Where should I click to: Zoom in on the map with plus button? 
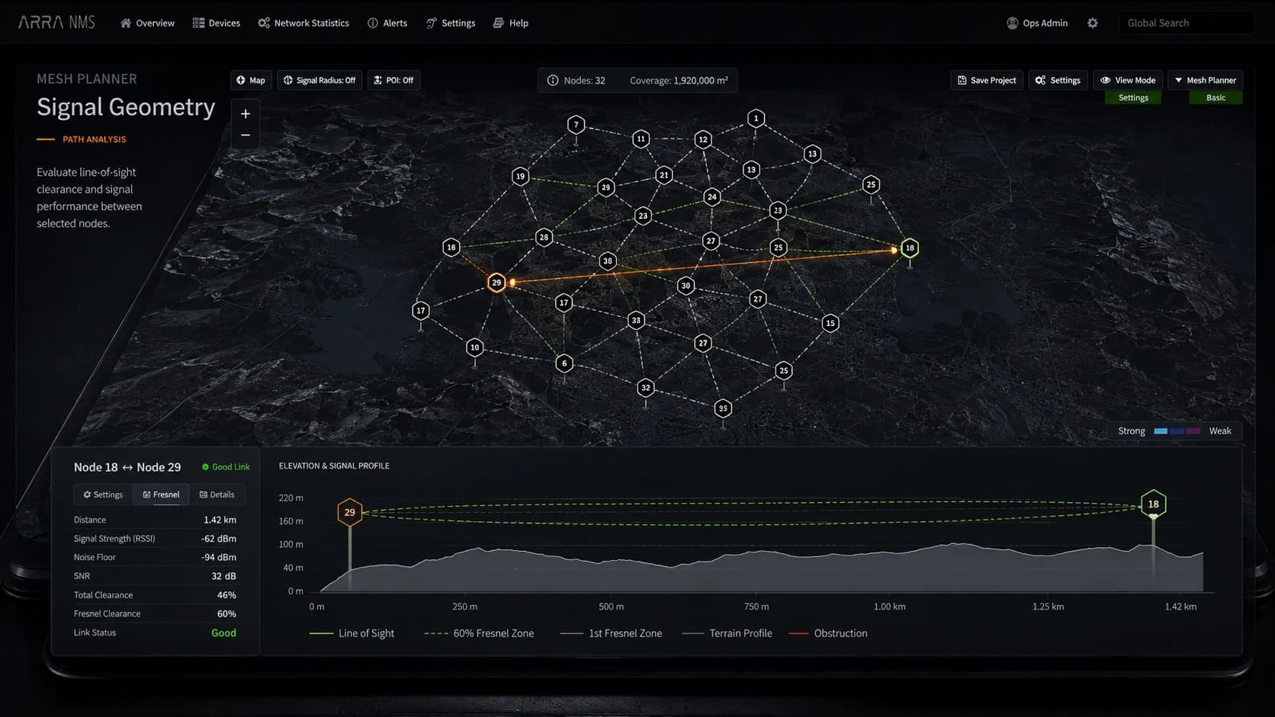[246, 114]
